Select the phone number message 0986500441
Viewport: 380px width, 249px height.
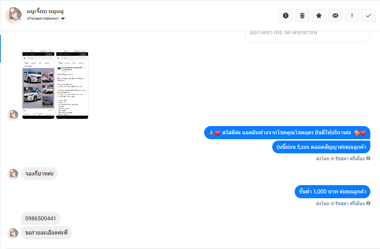click(40, 219)
